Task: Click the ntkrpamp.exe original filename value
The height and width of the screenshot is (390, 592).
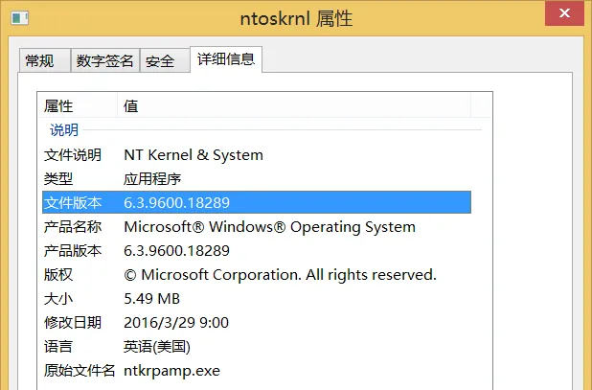Action: 171,371
